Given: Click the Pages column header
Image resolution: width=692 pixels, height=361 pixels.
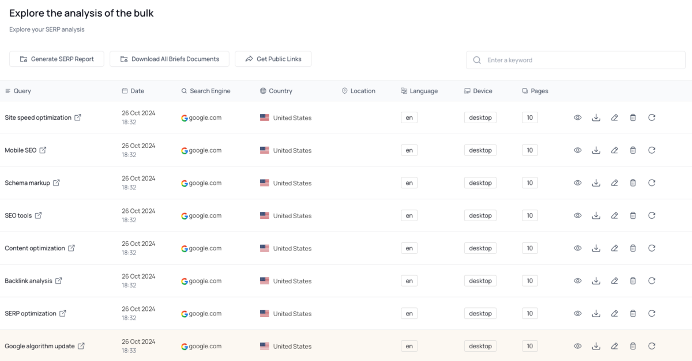Looking at the screenshot, I should pos(535,91).
